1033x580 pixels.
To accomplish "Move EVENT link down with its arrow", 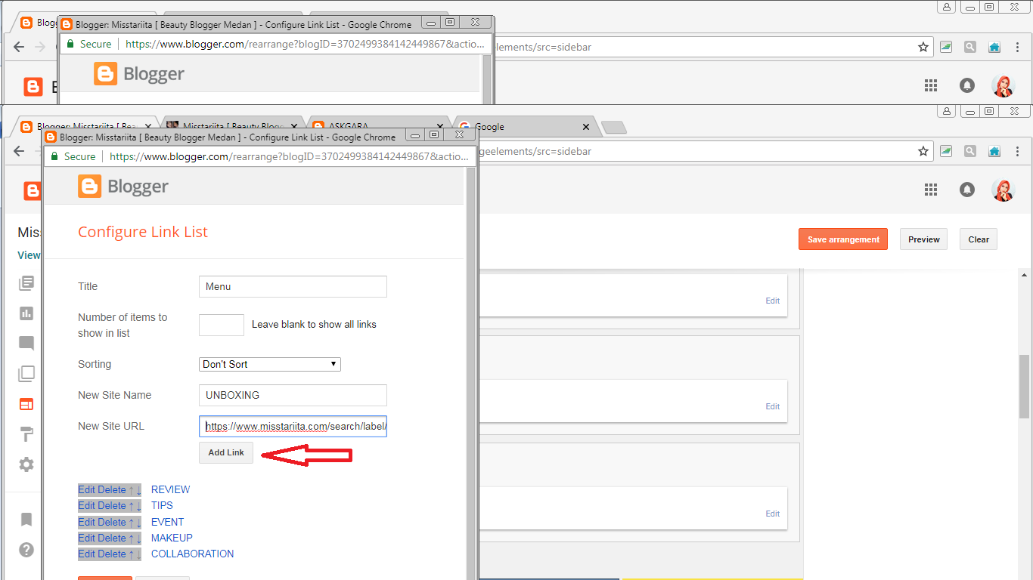I will (138, 522).
